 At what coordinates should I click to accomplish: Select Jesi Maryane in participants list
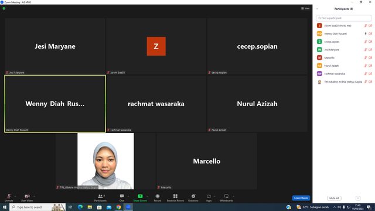(344, 49)
